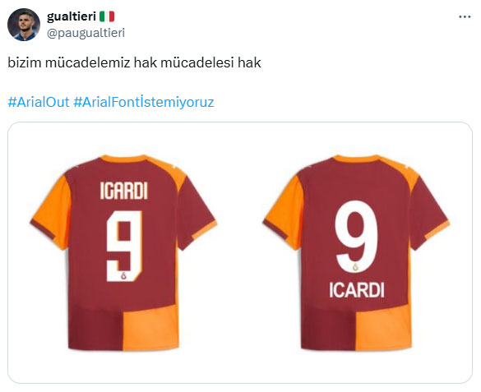Click the Italian flag emoji beside name
Viewport: 481px width, 392px height.
(x=107, y=16)
